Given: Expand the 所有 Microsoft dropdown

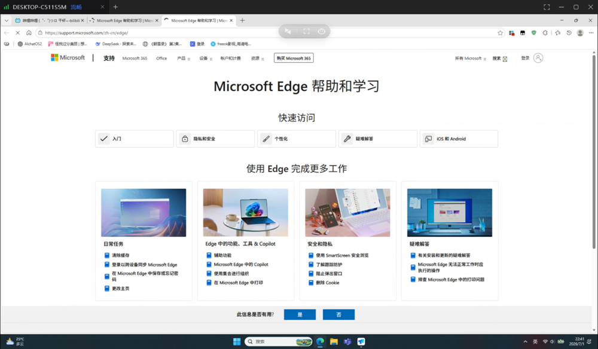Looking at the screenshot, I should [470, 59].
